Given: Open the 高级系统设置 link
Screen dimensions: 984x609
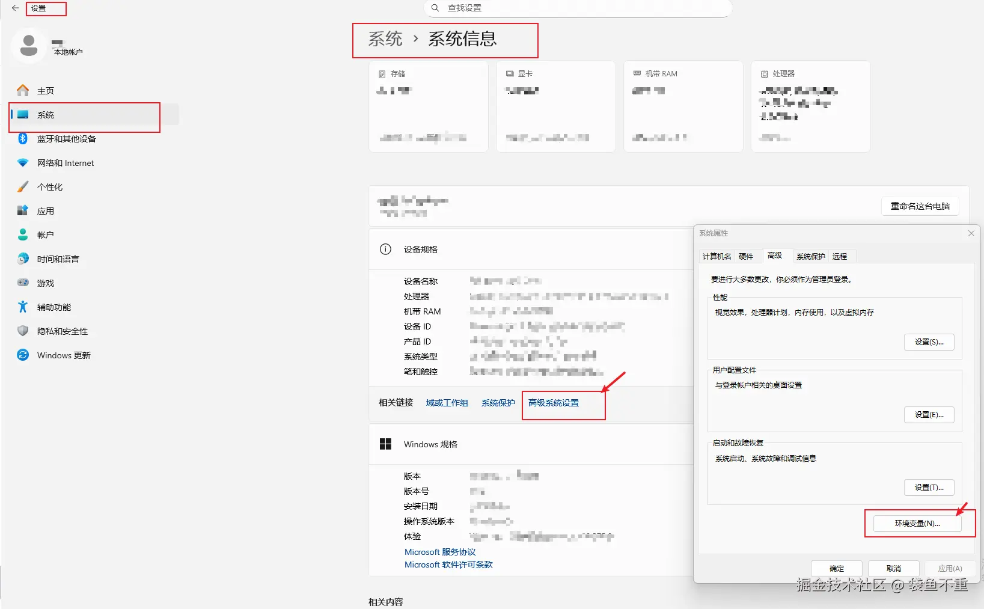Looking at the screenshot, I should coord(554,403).
